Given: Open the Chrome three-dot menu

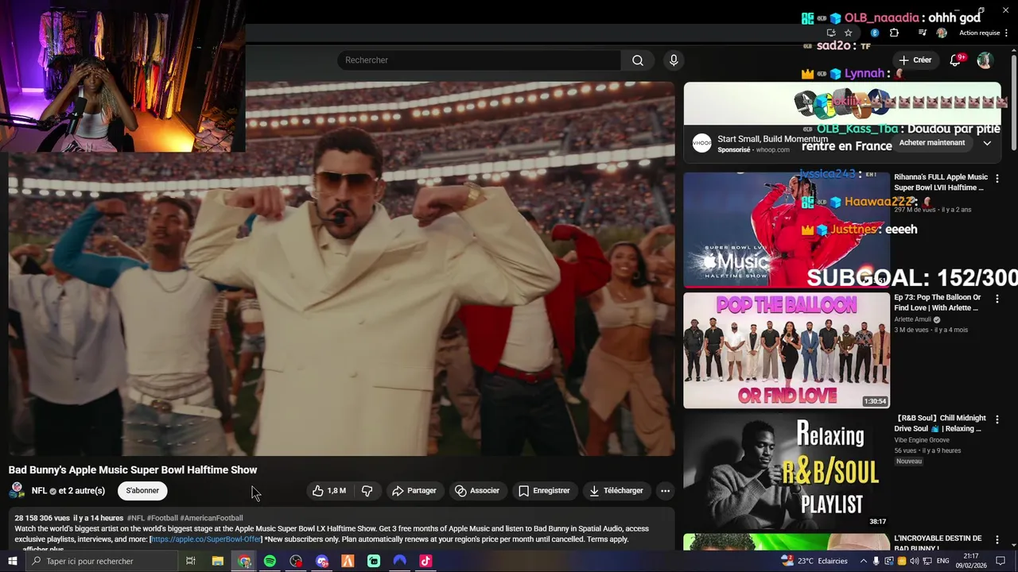Looking at the screenshot, I should (1005, 33).
